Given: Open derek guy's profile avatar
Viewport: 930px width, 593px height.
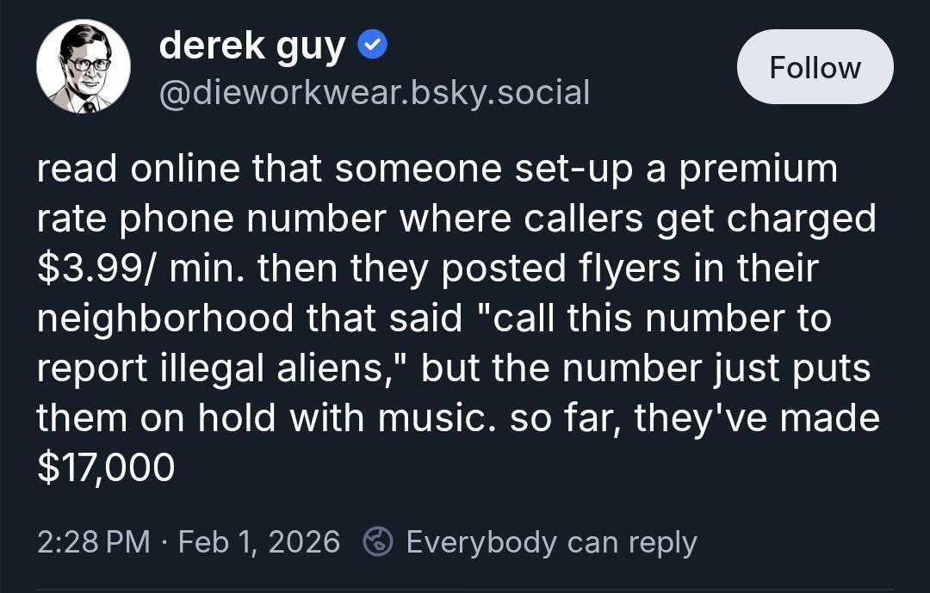Looking at the screenshot, I should point(84,67).
